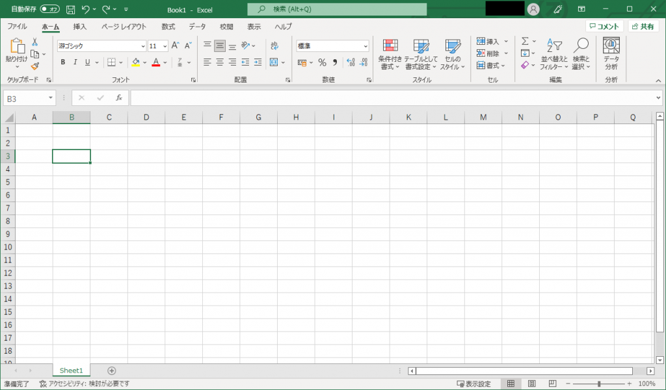666x390 pixels.
Task: Toggle underline formatting
Action: point(88,62)
